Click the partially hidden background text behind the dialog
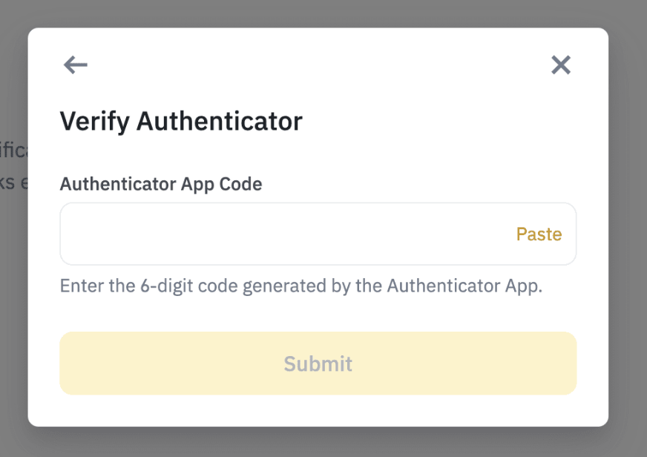The image size is (647, 457). tap(13, 151)
